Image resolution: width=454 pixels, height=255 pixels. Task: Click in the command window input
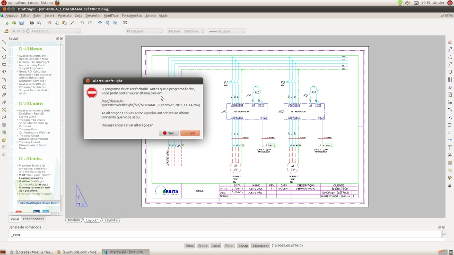tap(225, 235)
